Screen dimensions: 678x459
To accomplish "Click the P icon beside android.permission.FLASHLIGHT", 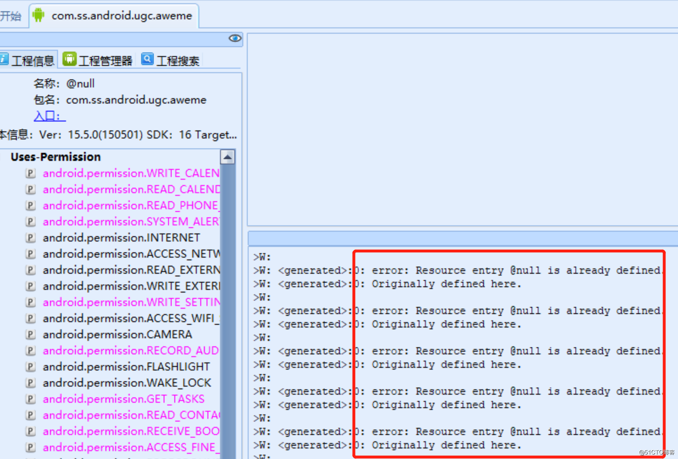I will coord(30,367).
